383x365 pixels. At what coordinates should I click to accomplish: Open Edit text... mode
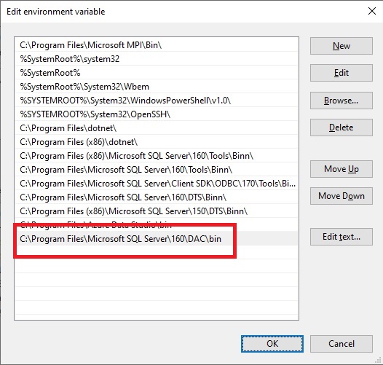coord(341,237)
